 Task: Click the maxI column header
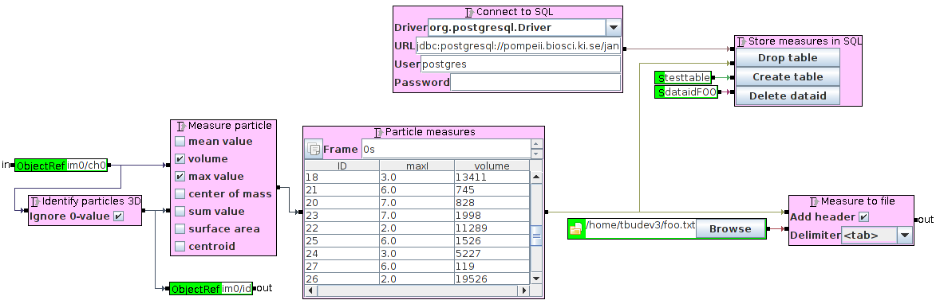pos(417,166)
